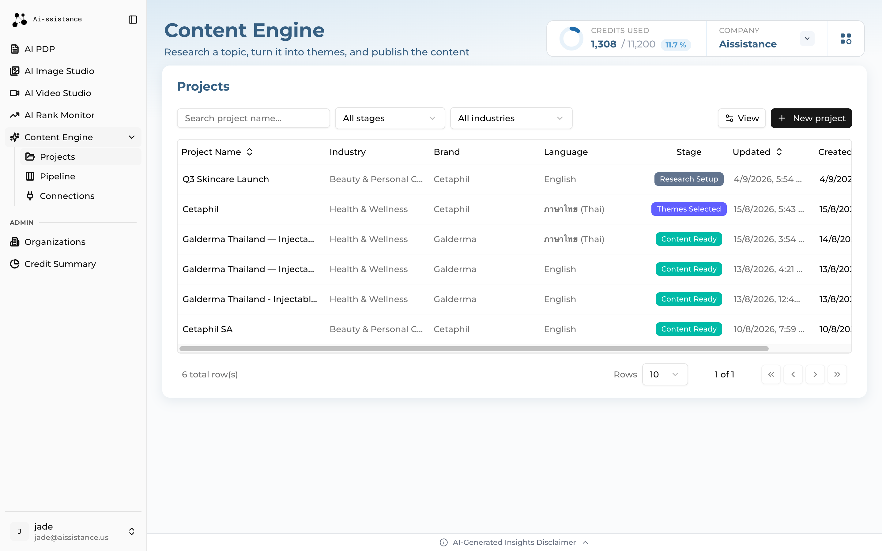The image size is (882, 551).
Task: Click the Industry column header
Action: (347, 152)
